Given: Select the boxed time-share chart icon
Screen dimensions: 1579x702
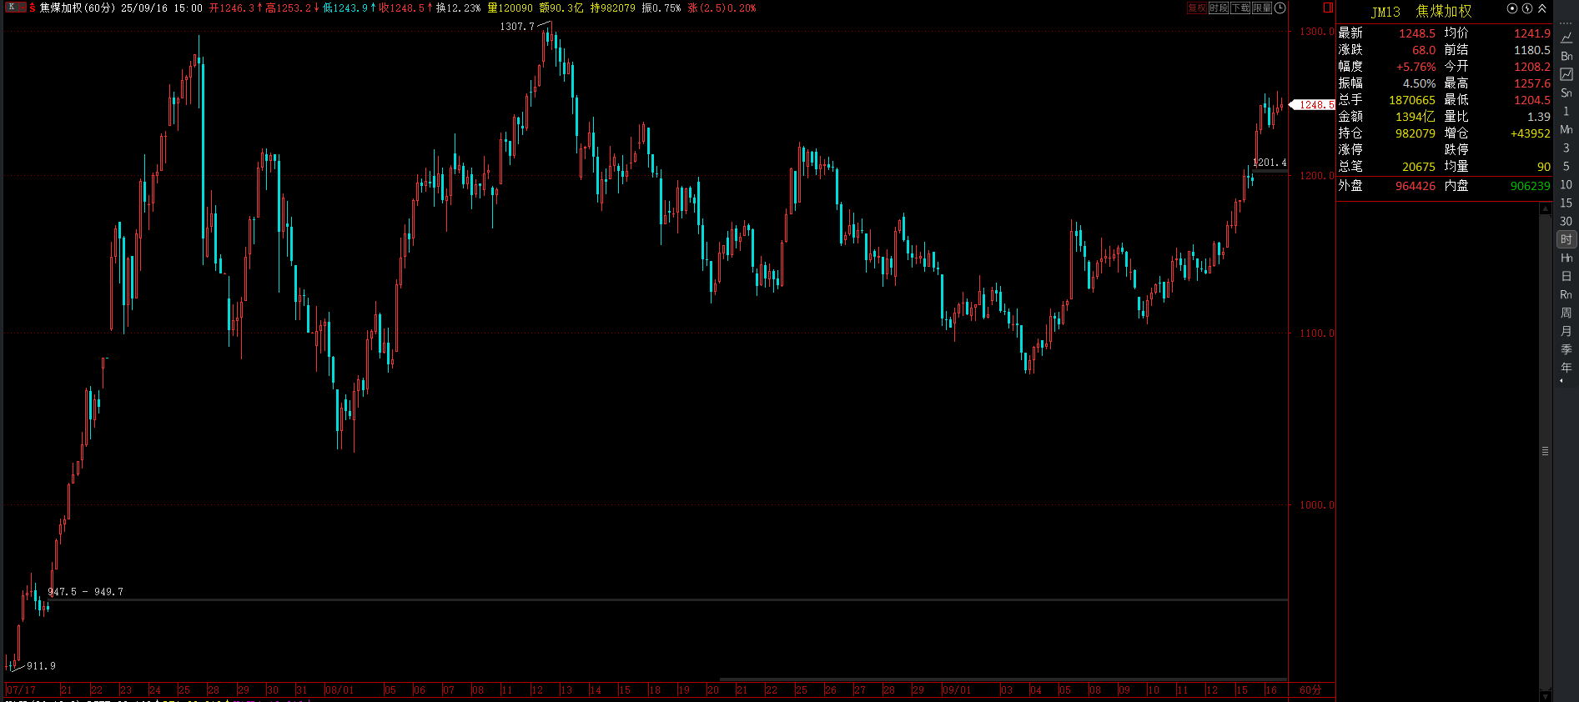Looking at the screenshot, I should click(1566, 74).
